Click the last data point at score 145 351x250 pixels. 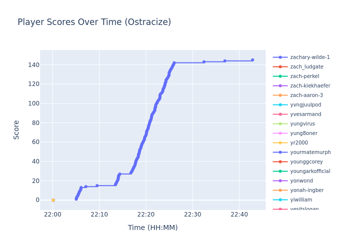point(252,60)
